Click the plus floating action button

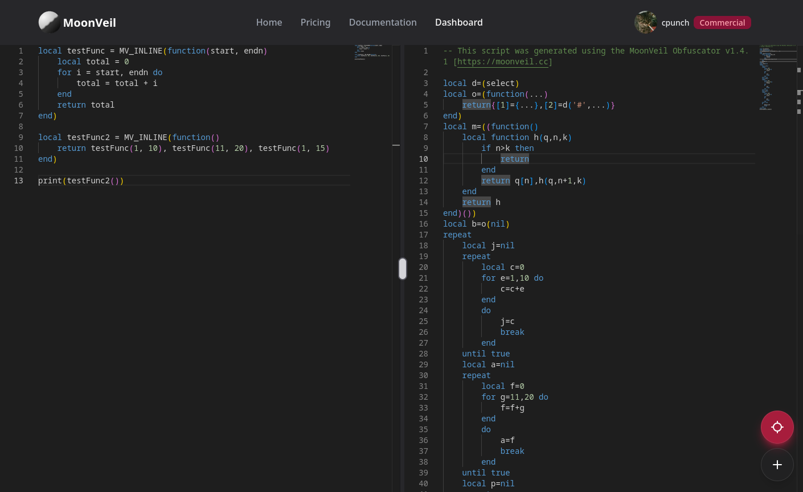tap(777, 465)
